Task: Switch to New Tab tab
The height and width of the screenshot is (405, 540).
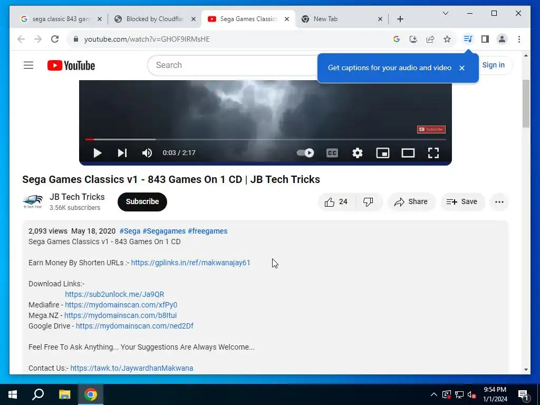Action: (x=325, y=19)
